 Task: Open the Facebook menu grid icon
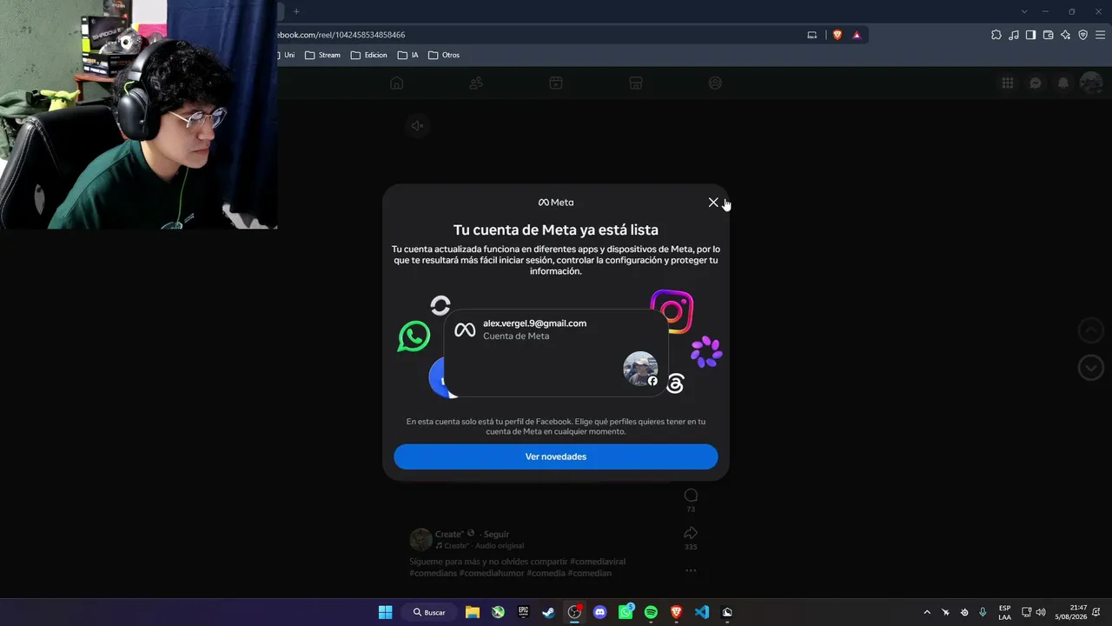tap(1008, 83)
